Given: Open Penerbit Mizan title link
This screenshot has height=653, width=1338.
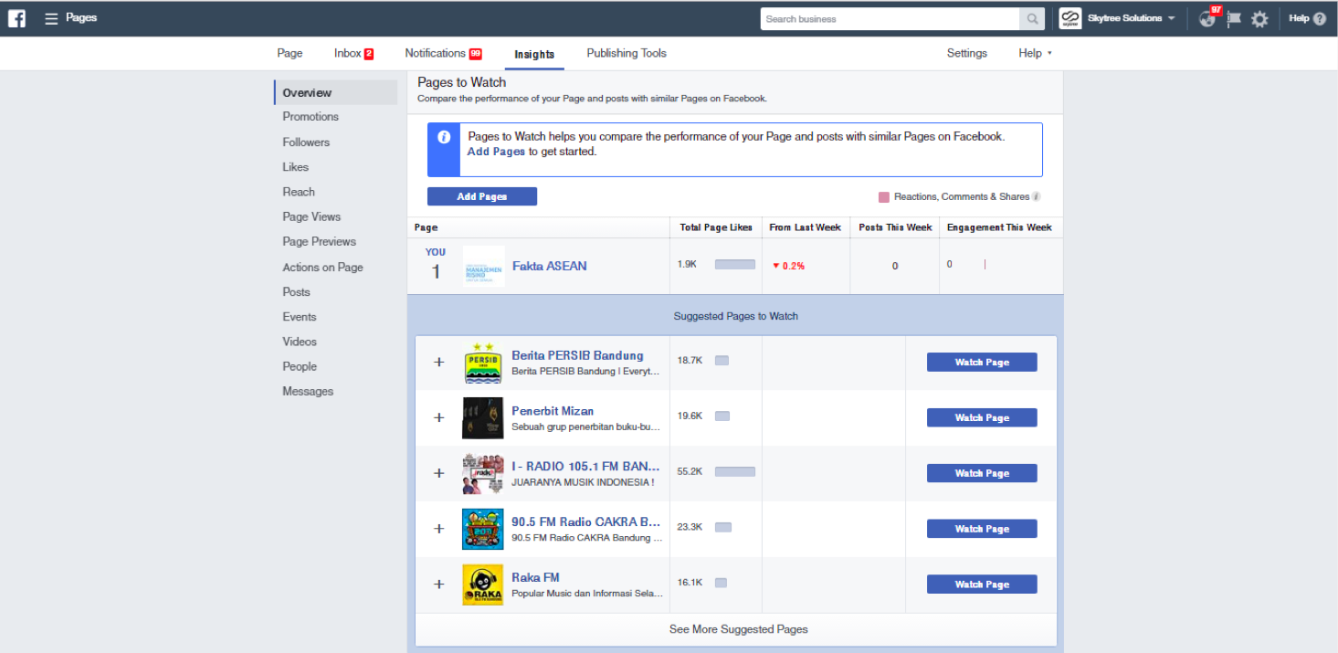Looking at the screenshot, I should click(x=553, y=411).
